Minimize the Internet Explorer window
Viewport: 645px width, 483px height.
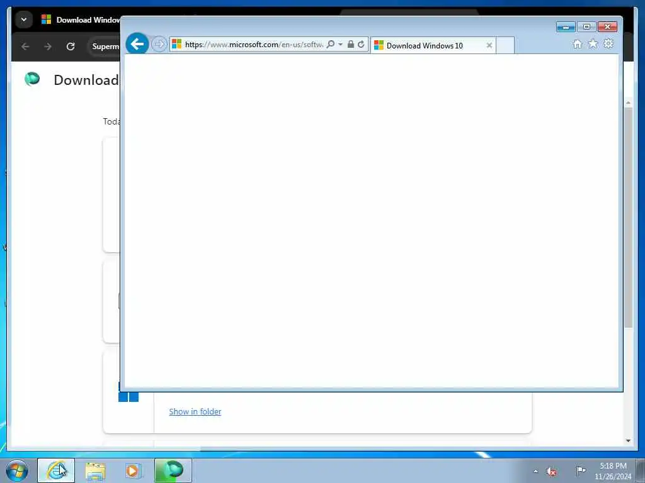click(x=566, y=27)
